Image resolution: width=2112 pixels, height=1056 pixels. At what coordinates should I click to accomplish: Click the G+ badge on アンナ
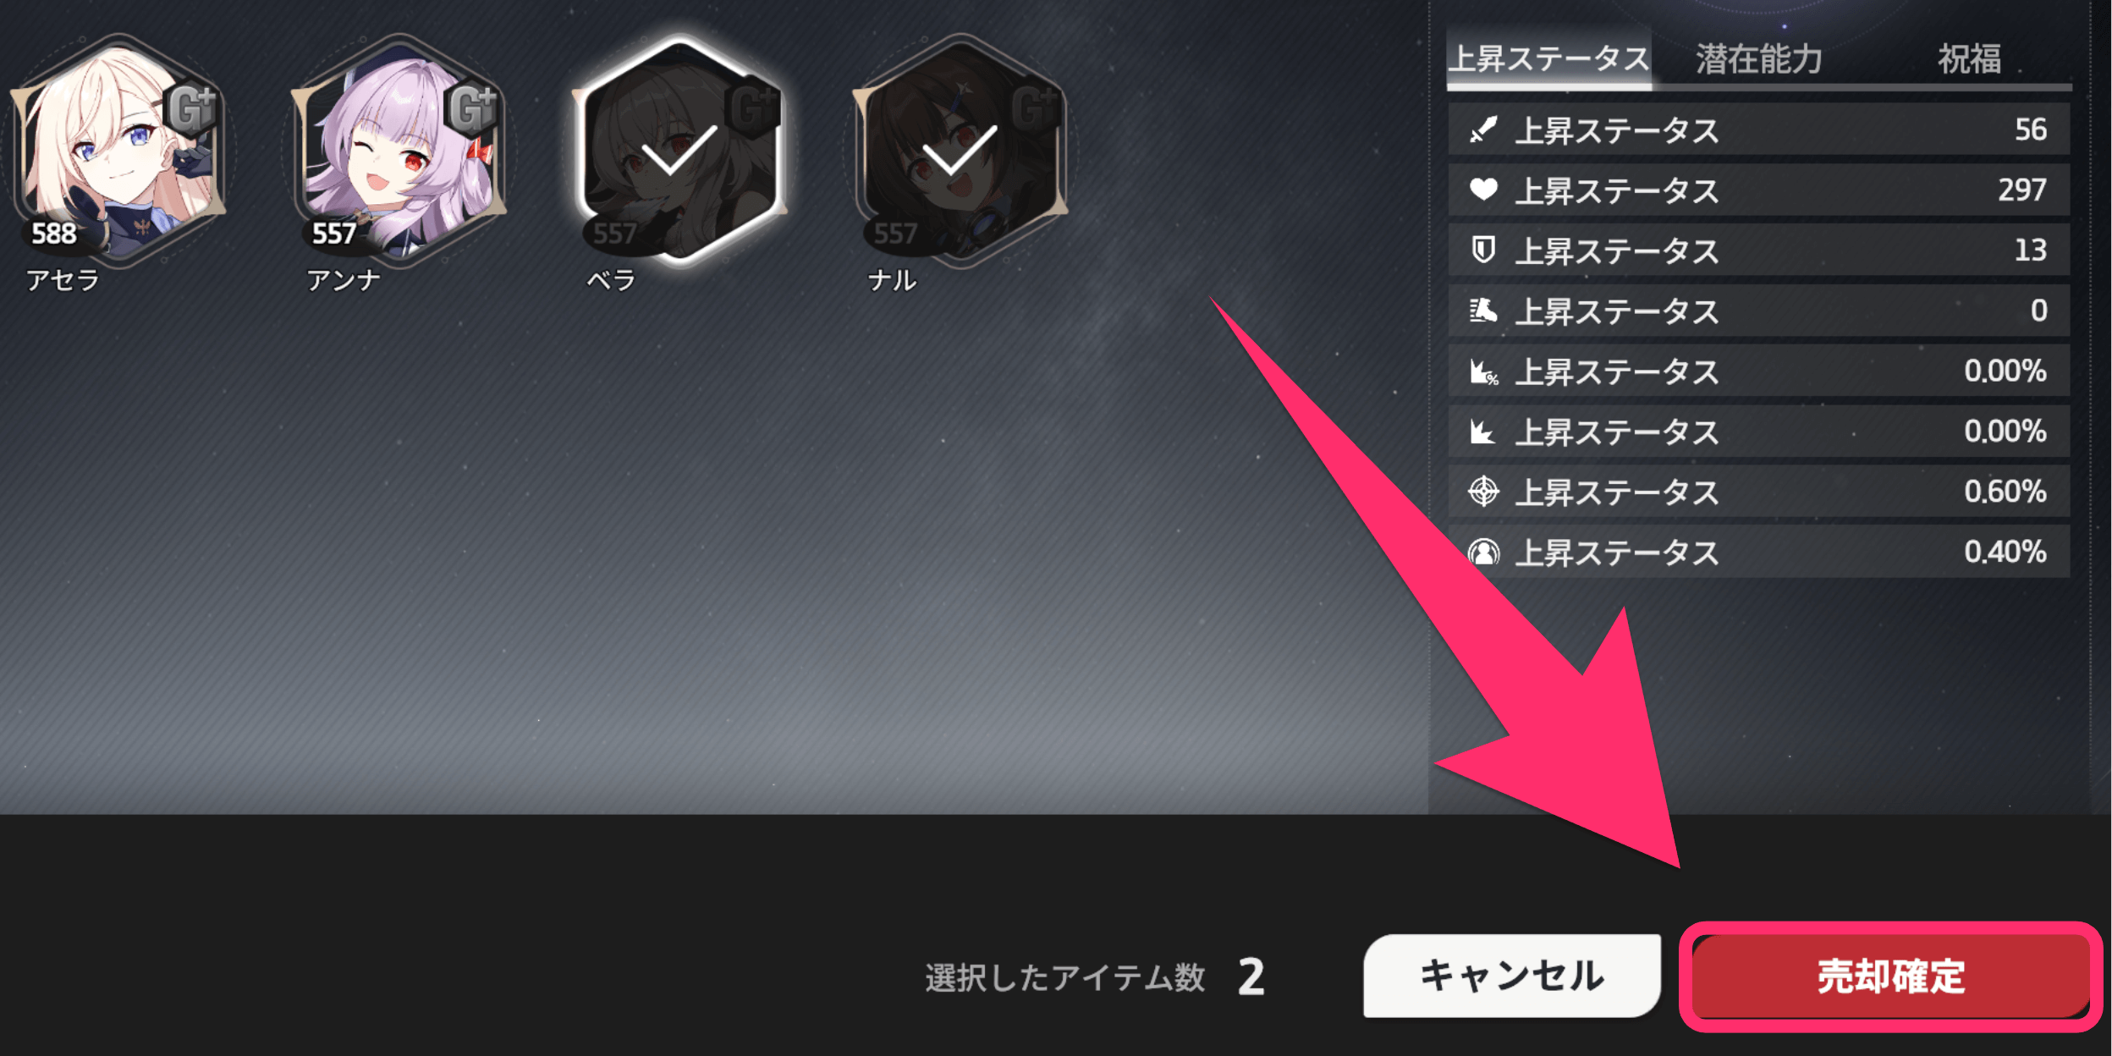point(471,109)
